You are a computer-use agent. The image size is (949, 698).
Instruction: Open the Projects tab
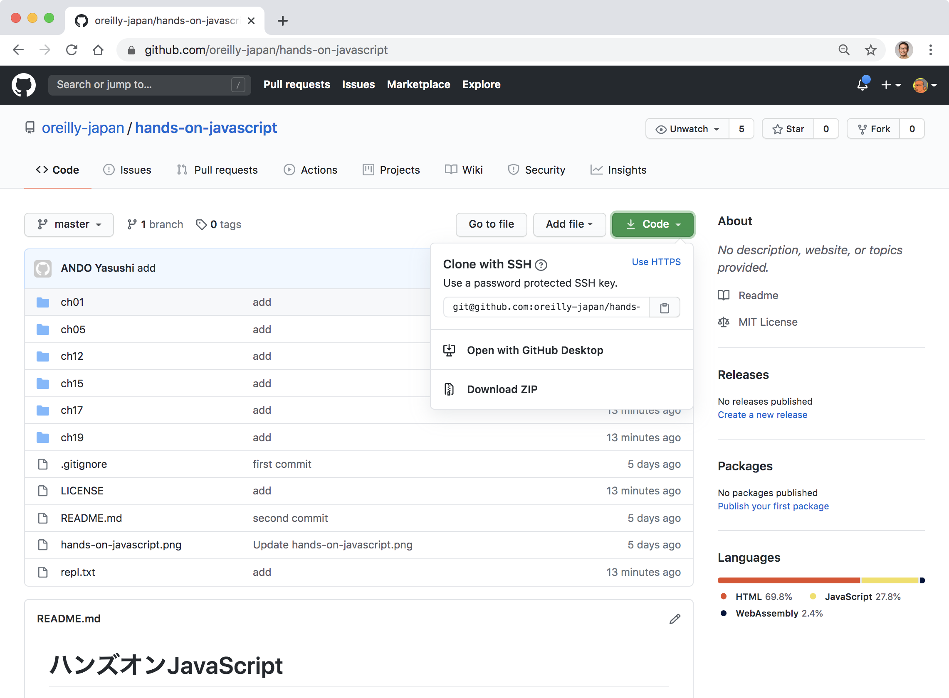pos(391,170)
